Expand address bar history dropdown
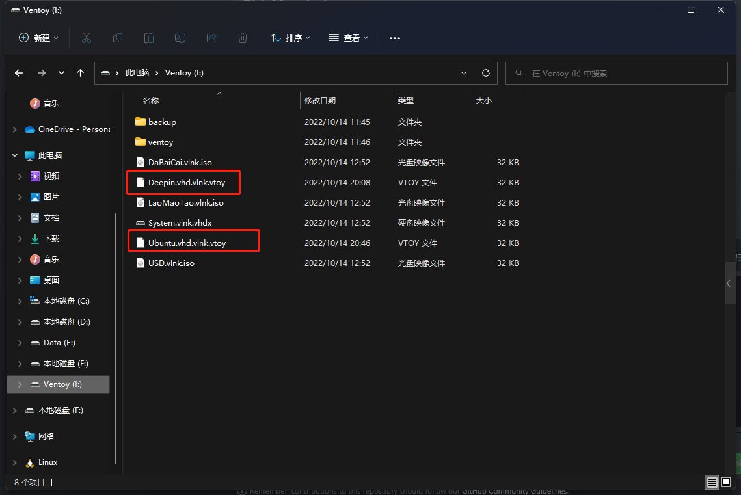 (464, 73)
